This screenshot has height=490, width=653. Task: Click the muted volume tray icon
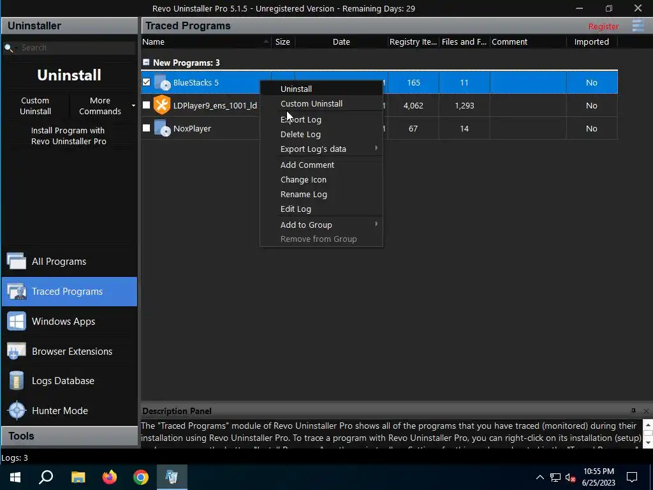coord(570,477)
